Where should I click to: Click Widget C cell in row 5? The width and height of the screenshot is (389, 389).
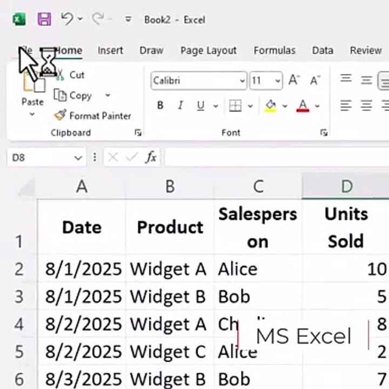pos(170,352)
